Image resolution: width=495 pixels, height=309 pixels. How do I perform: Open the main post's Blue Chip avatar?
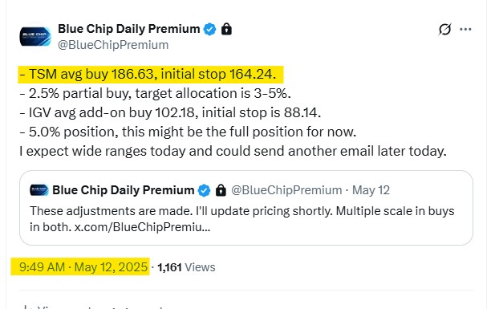pos(35,36)
